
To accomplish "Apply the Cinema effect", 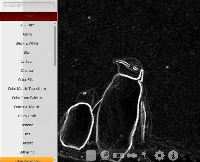I will pyautogui.click(x=27, y=71).
